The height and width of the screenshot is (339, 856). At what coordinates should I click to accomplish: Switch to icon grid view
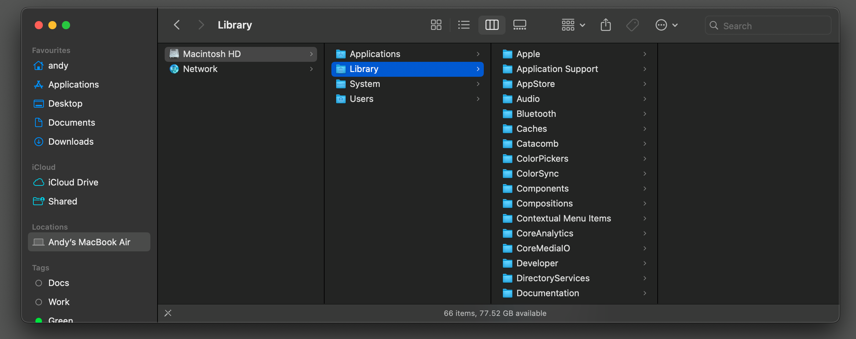tap(436, 25)
